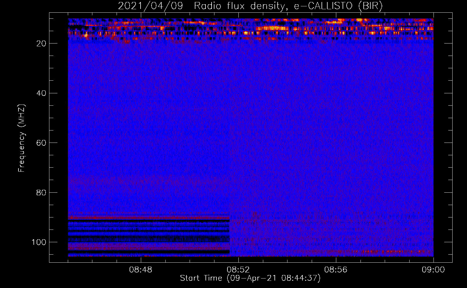
Task: Click the 08:52 time tick label
Action: 238,270
